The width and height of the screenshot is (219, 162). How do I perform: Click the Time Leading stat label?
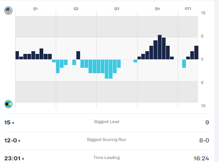tap(106, 158)
